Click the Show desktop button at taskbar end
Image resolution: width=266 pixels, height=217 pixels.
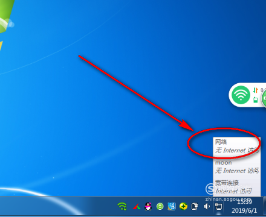265,206
